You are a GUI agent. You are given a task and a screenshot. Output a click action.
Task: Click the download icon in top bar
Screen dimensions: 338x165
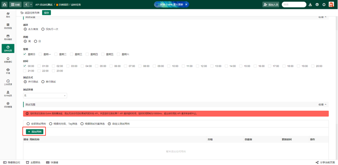(x=310, y=5)
